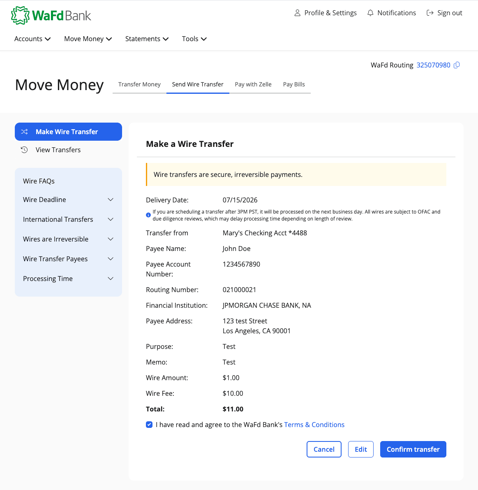Click the Notifications bell icon
Screen dimensions: 478x490
[x=370, y=13]
